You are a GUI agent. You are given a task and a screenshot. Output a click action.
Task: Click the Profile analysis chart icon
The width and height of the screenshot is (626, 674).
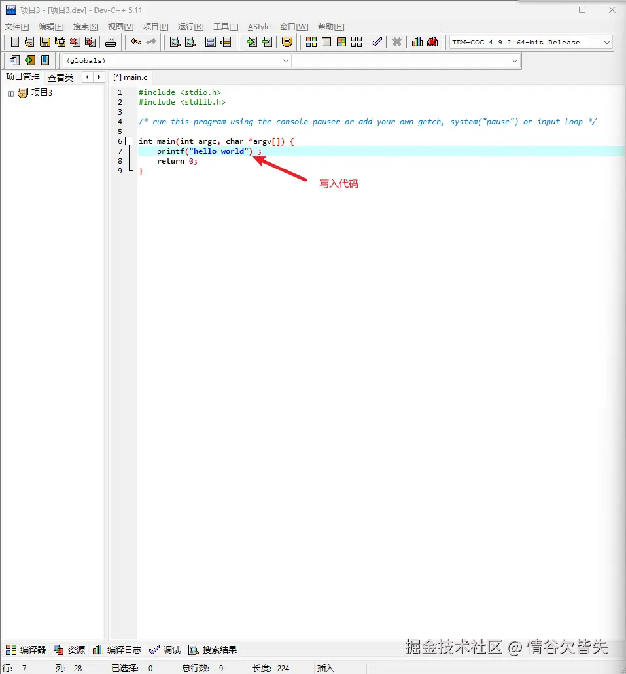[417, 42]
